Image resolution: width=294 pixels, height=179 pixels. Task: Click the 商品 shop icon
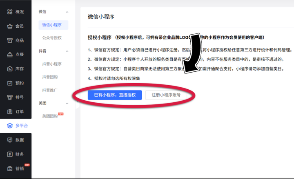tap(10, 40)
